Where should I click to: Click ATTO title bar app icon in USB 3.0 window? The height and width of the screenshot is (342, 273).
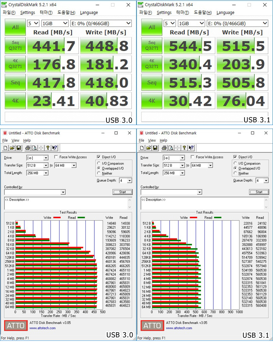point(5,133)
